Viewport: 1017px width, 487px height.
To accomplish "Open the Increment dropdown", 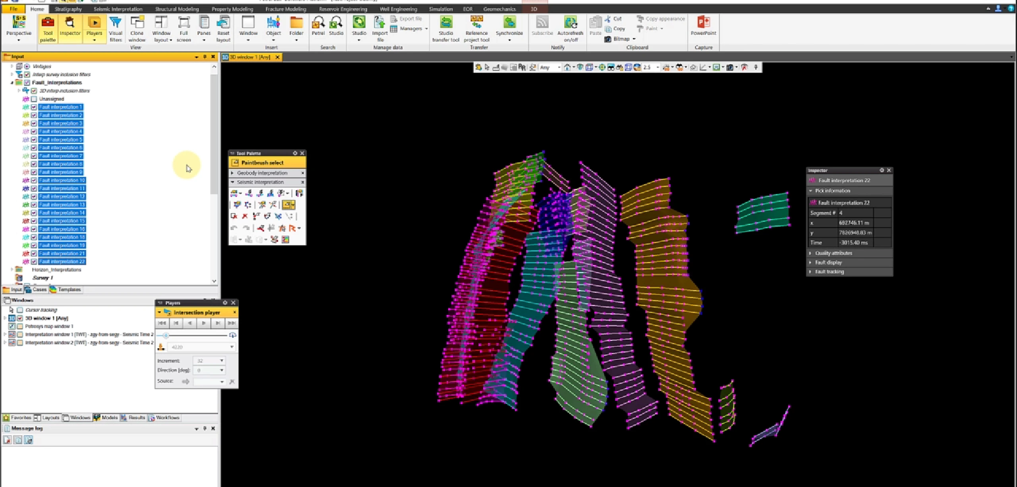I will (x=222, y=360).
